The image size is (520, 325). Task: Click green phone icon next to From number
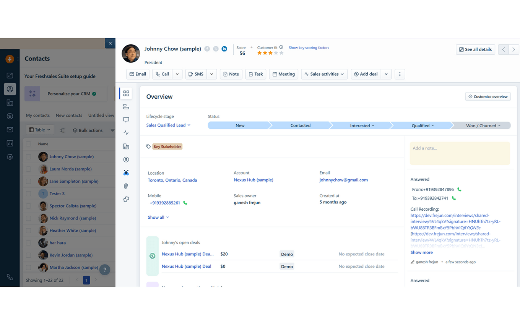(x=459, y=189)
